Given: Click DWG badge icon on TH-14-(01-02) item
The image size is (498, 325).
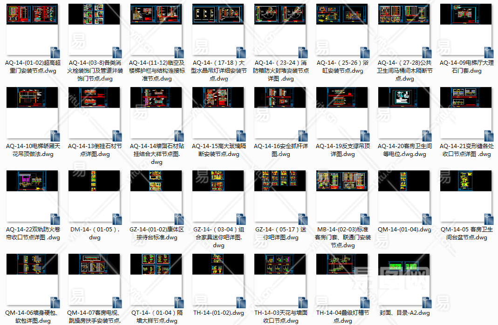Looking at the screenshot, I should 241,303.
